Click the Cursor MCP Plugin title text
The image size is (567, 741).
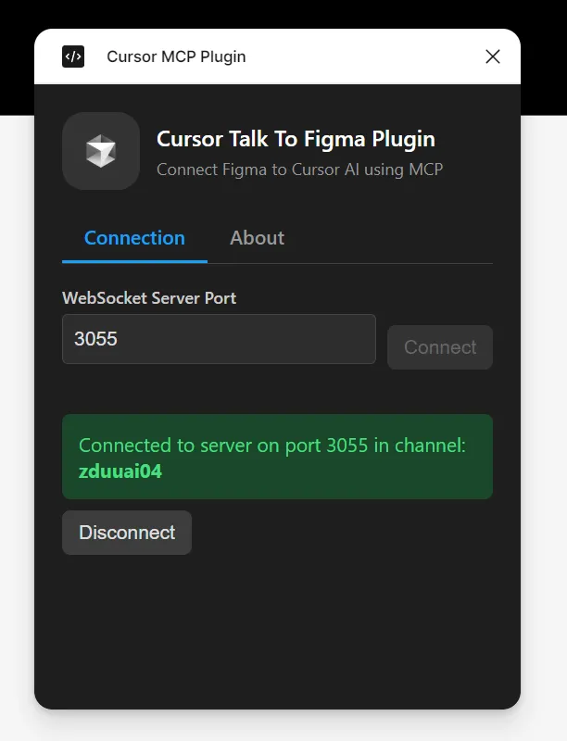[176, 57]
